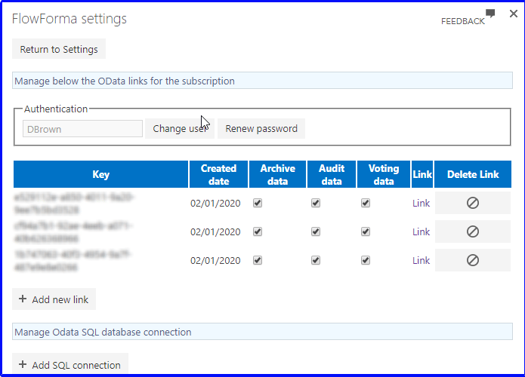Click the Archive data column header
Screen dimensions: 525x377
(x=277, y=174)
